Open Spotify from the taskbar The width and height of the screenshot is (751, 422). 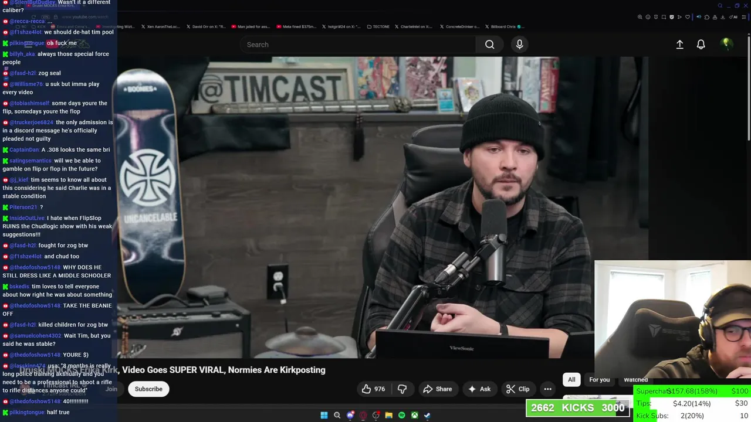pyautogui.click(x=402, y=416)
